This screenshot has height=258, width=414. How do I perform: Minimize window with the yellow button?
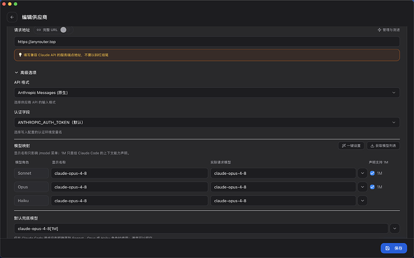click(x=10, y=4)
